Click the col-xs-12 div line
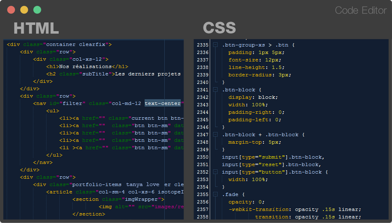 [71, 59]
